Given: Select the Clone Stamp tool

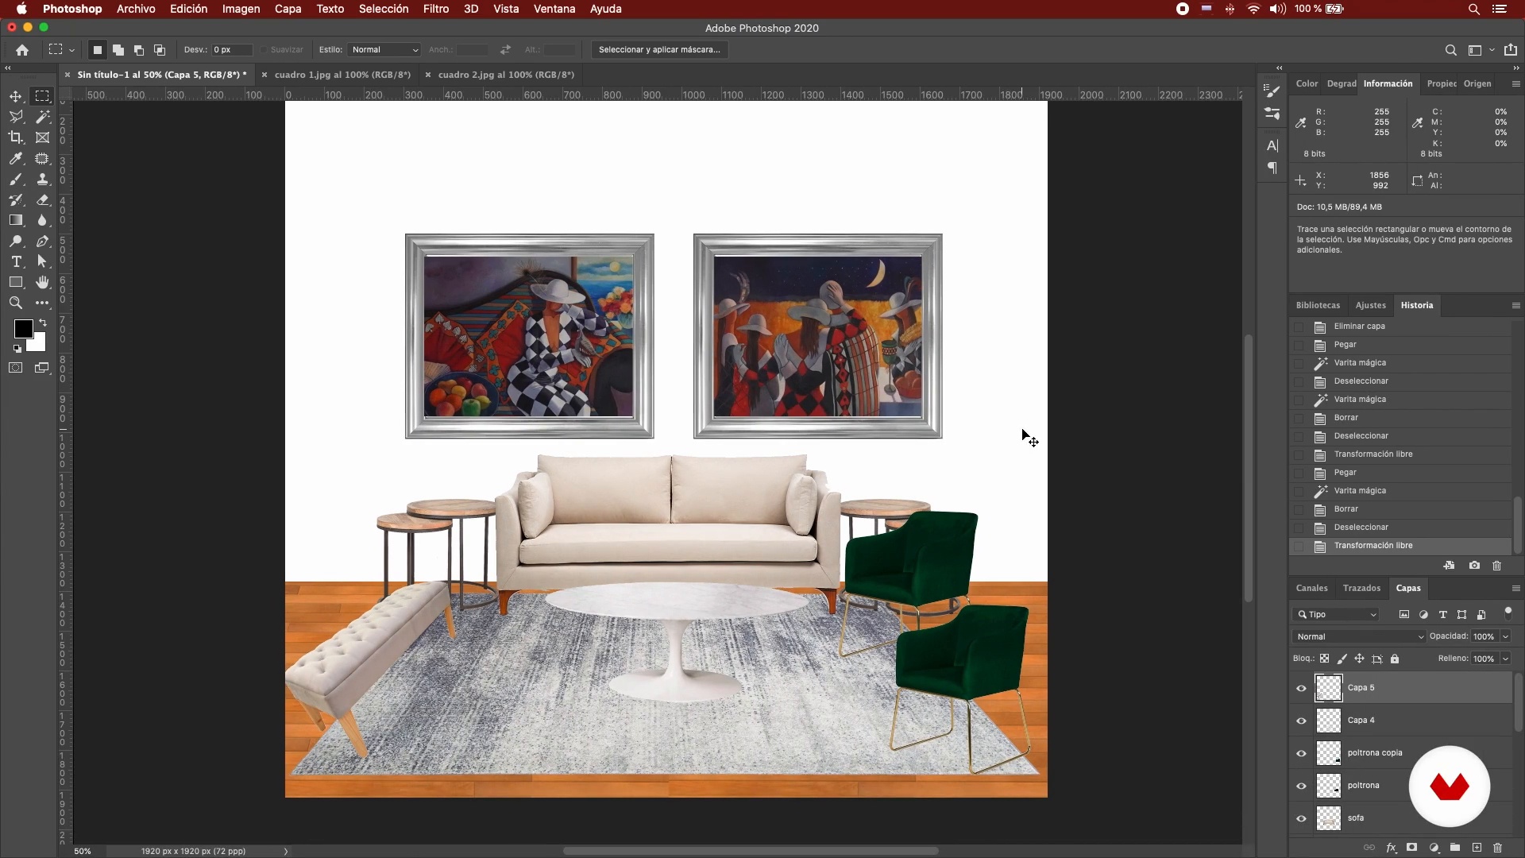Looking at the screenshot, I should pos(42,179).
